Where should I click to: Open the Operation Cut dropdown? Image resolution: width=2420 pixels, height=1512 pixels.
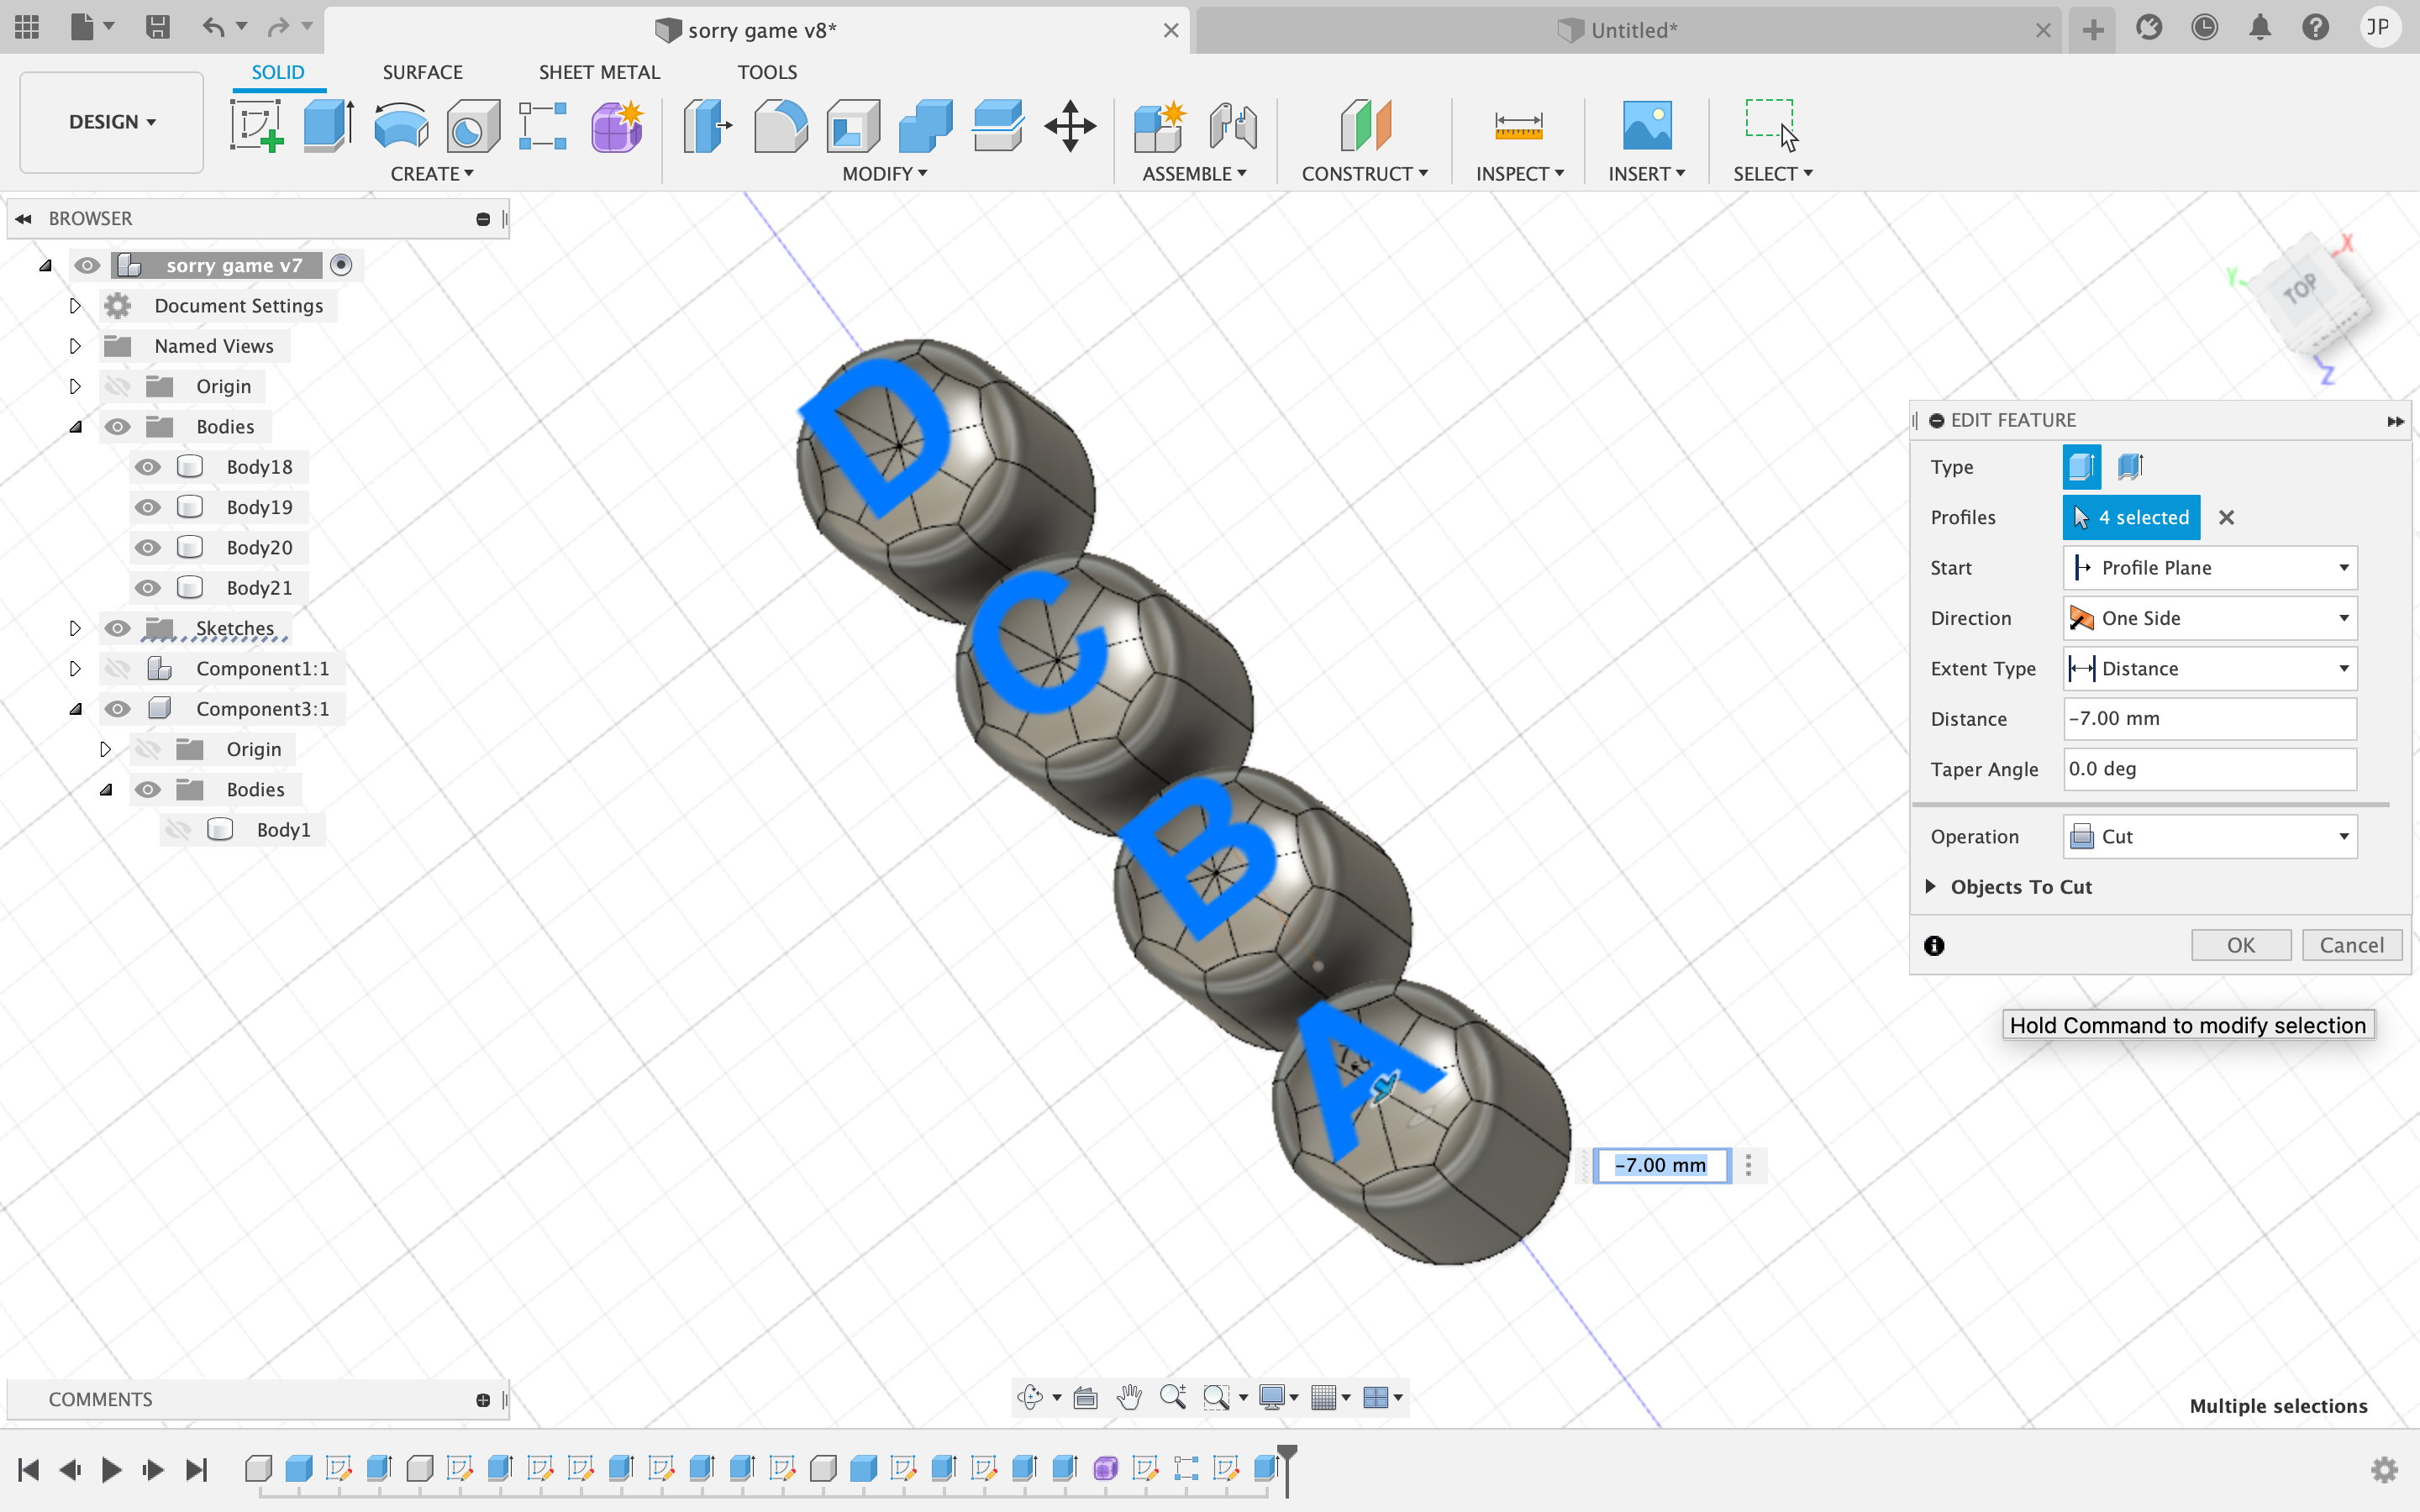2210,837
